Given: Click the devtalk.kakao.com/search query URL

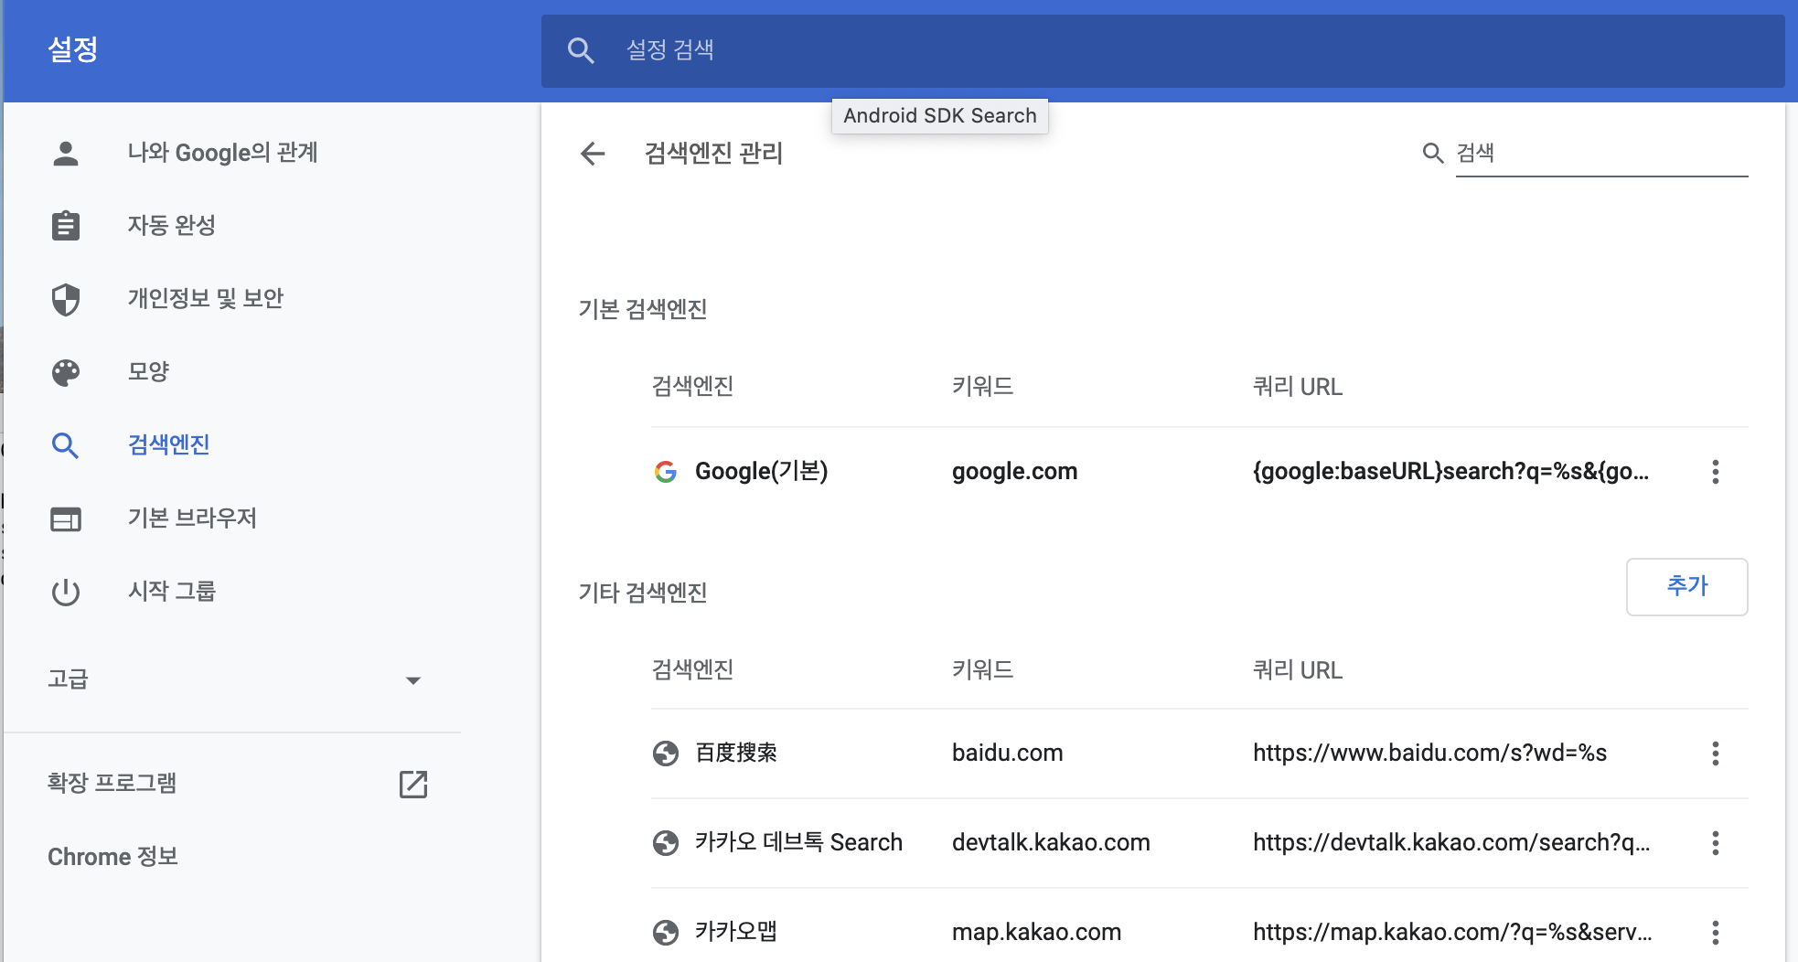Looking at the screenshot, I should (1450, 843).
